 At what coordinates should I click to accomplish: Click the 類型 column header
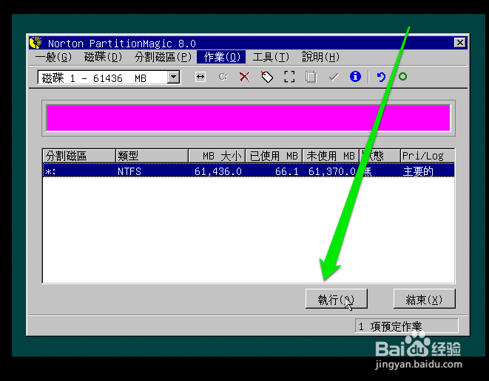(x=152, y=156)
